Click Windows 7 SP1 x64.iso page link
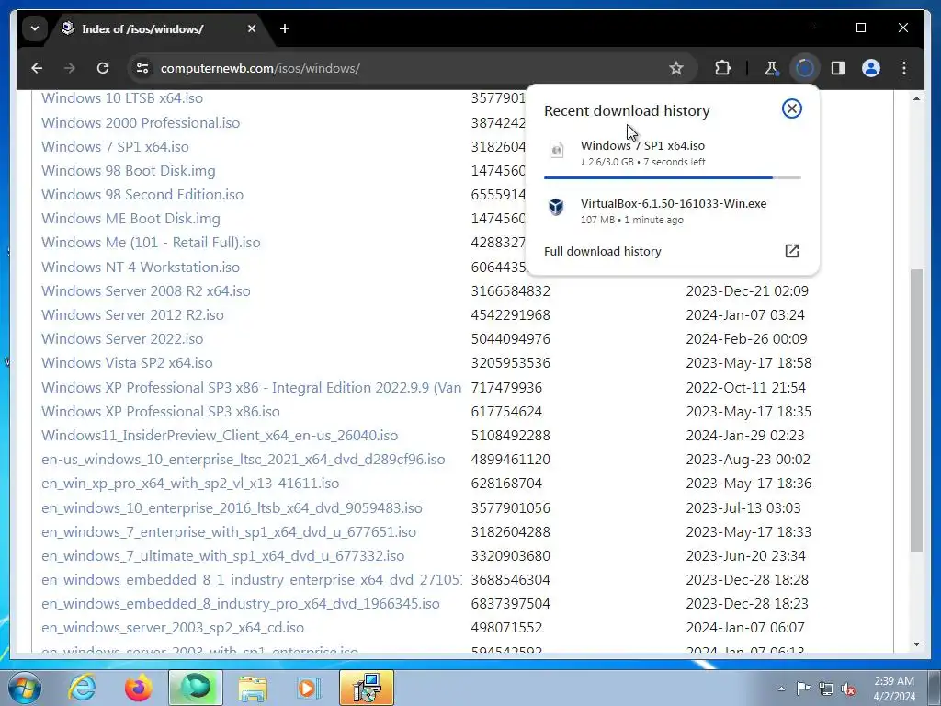This screenshot has height=706, width=941. coord(115,146)
